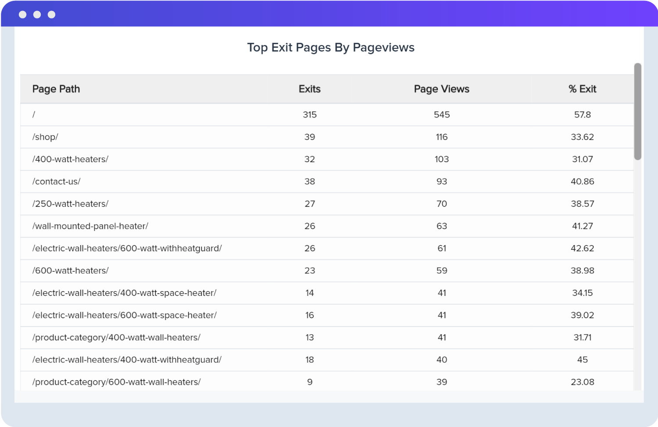The image size is (658, 427).
Task: Click the Exits value 23
Action: 310,270
